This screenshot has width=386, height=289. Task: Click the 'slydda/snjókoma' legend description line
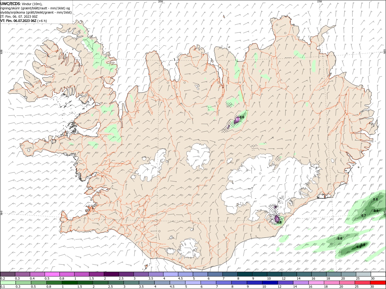[36, 12]
